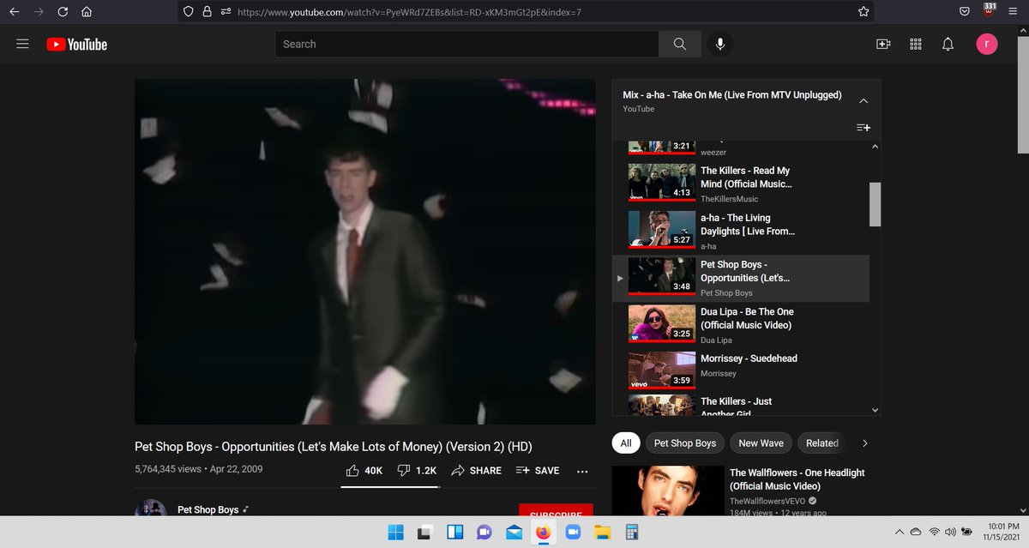Viewport: 1029px width, 548px height.
Task: Show tracking protection shield info
Action: [x=190, y=12]
